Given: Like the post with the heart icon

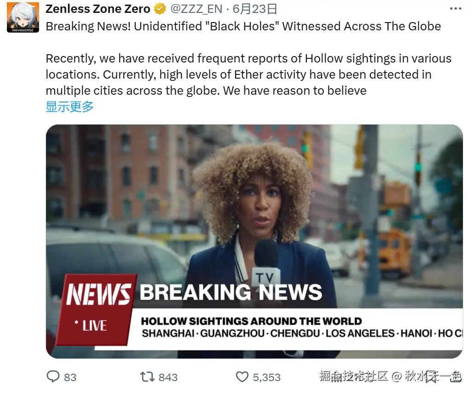Looking at the screenshot, I should 242,377.
